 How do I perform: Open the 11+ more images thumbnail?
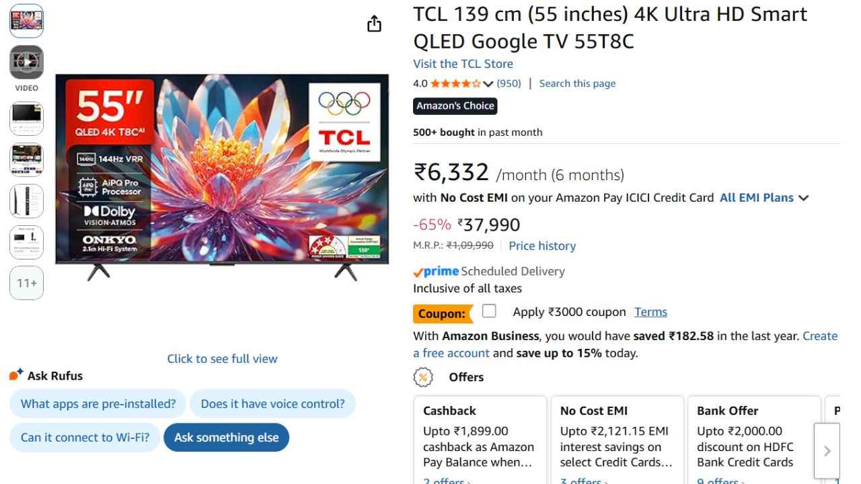pos(26,283)
